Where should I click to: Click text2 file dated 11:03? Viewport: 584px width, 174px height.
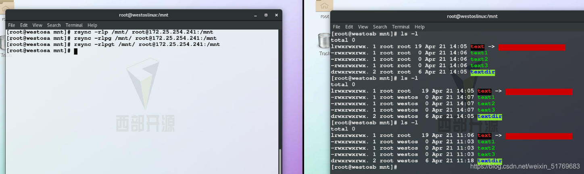[486, 148]
